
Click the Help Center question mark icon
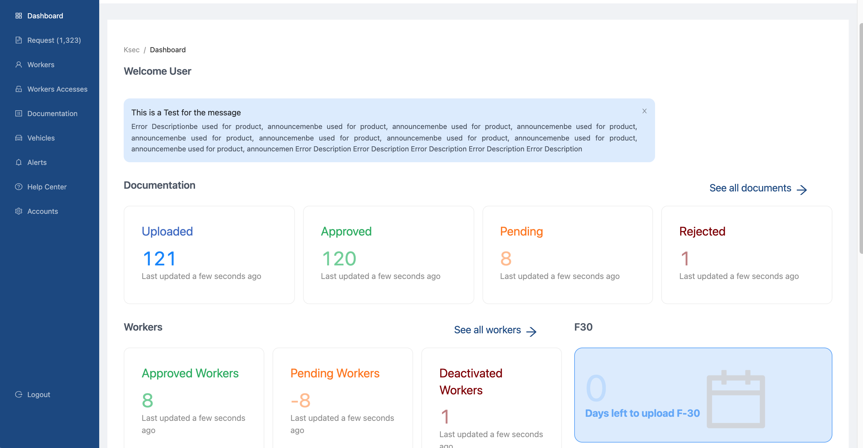click(x=19, y=187)
